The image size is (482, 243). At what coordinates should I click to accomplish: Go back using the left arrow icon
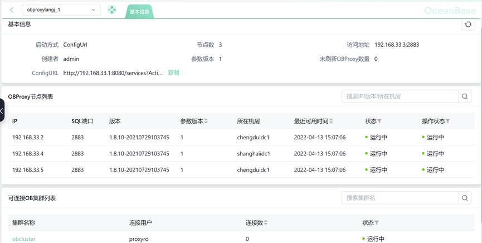point(12,10)
